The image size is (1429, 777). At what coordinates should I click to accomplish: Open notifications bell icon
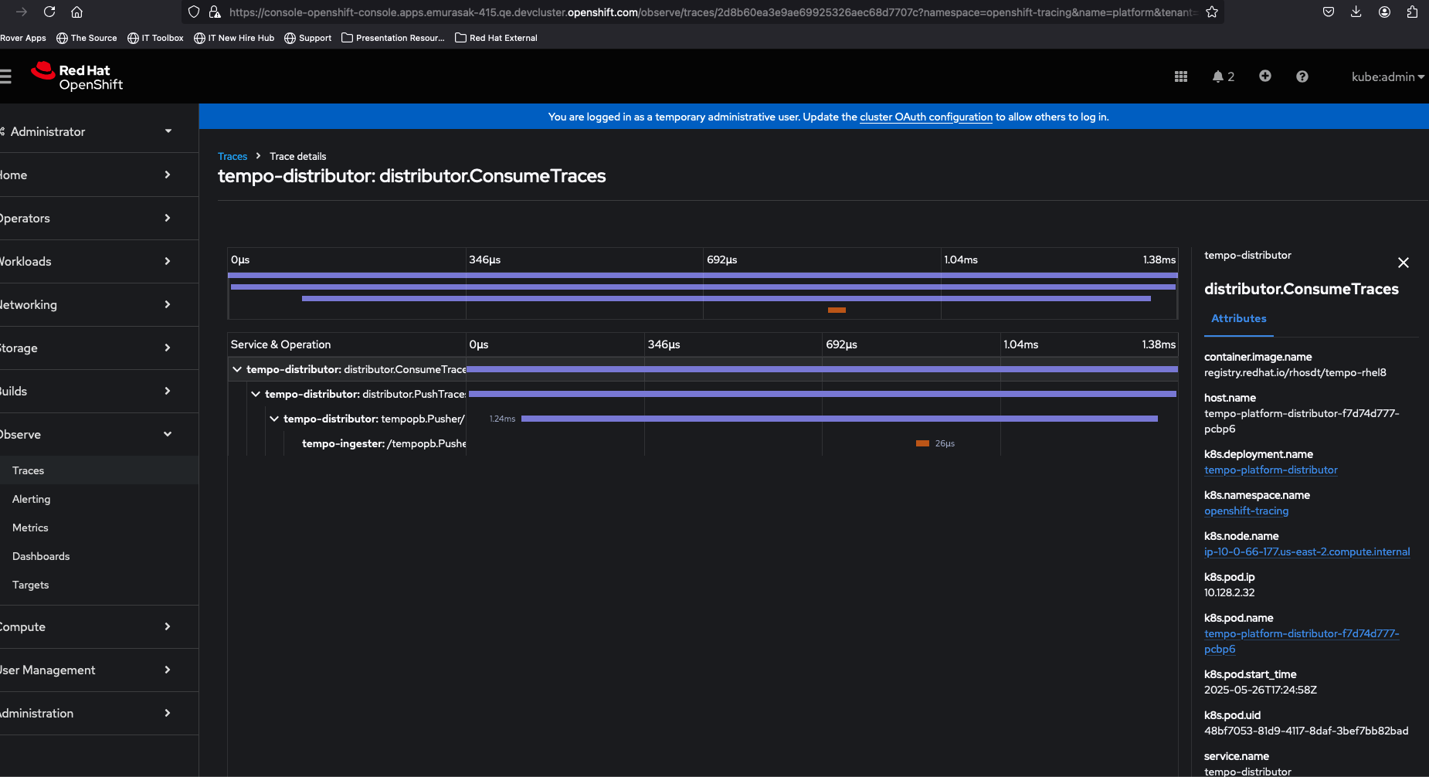tap(1223, 76)
